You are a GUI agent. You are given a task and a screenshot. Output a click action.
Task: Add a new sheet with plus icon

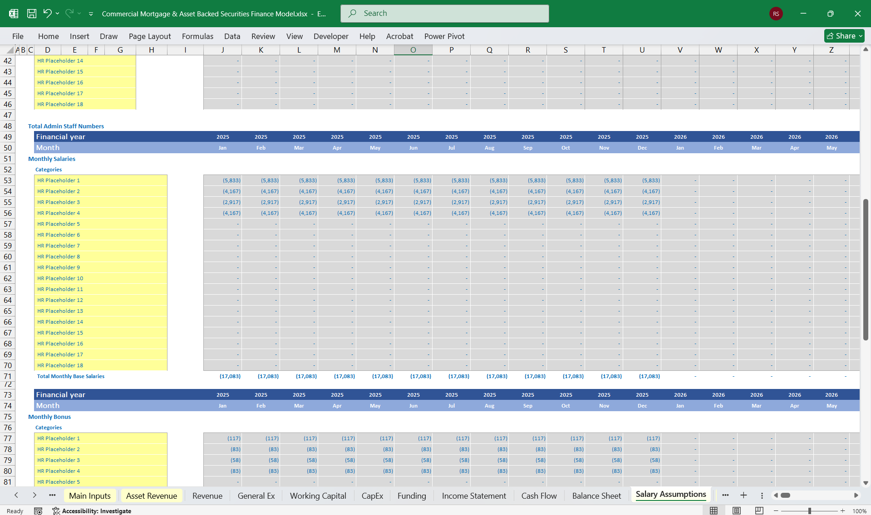tap(743, 496)
